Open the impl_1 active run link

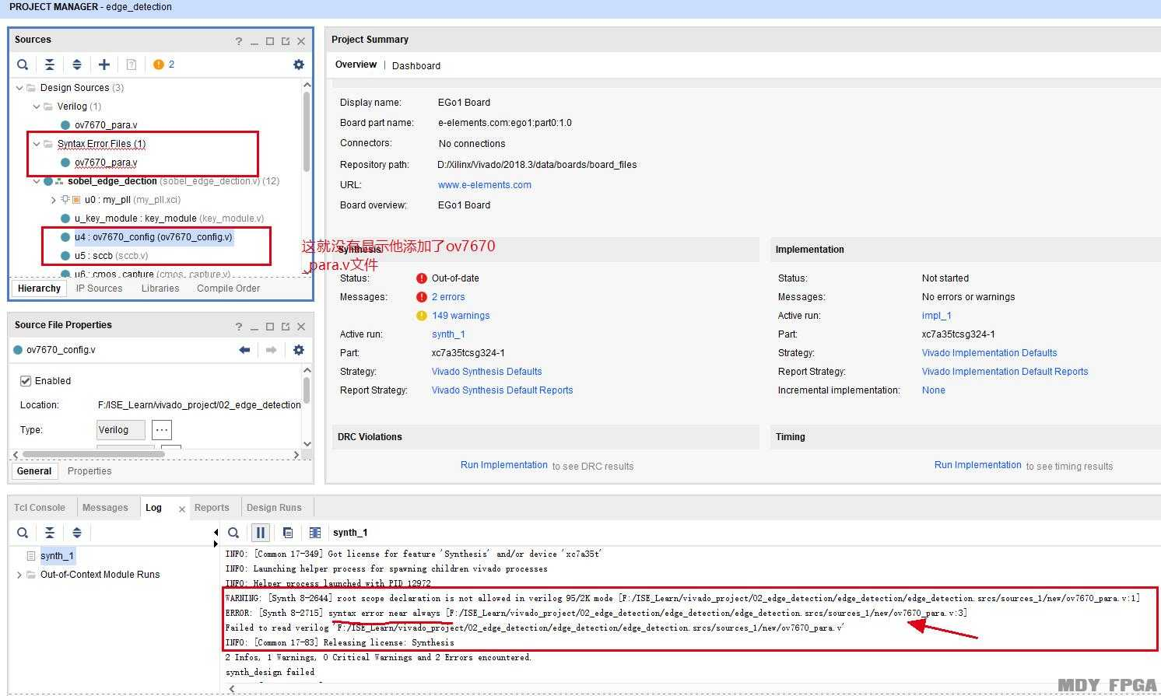[x=937, y=316]
